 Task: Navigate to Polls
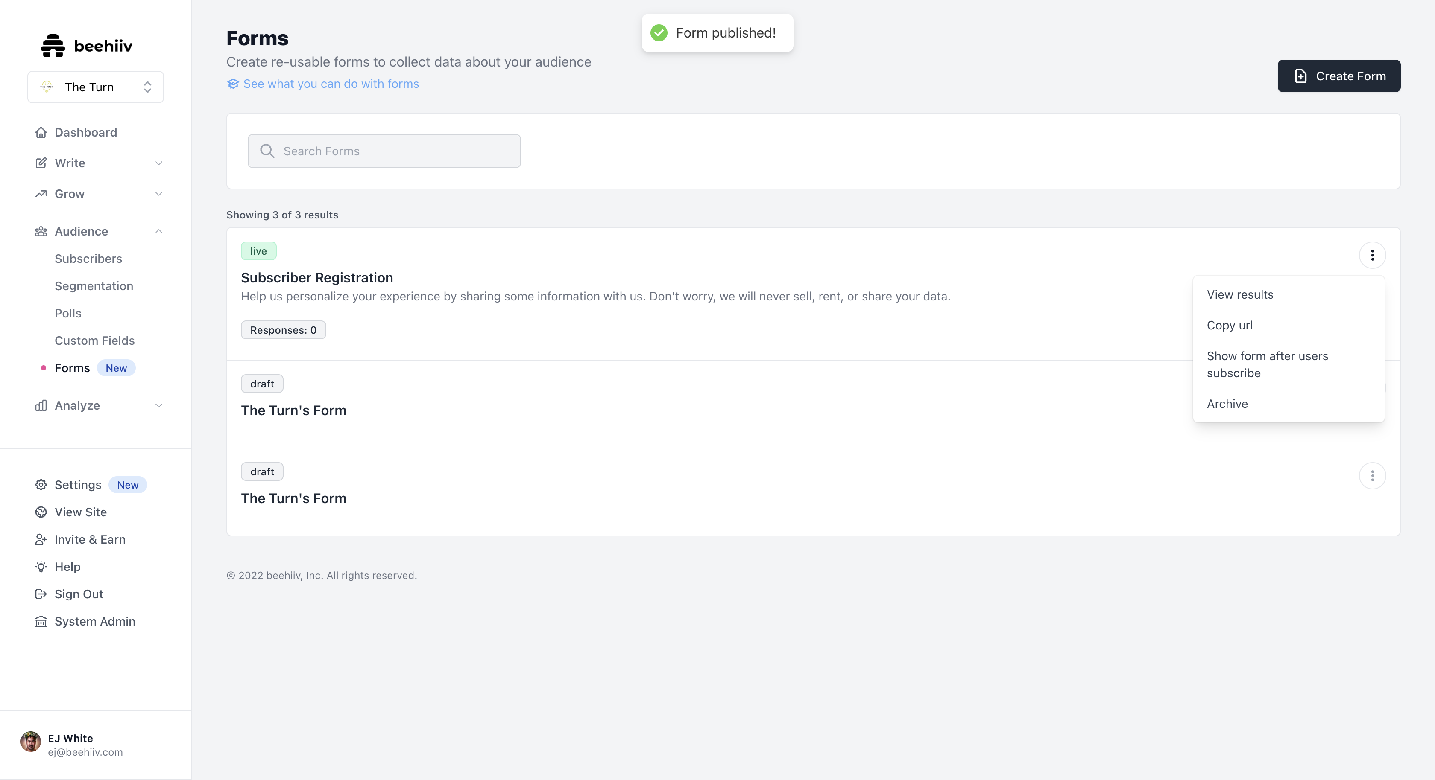pyautogui.click(x=68, y=314)
